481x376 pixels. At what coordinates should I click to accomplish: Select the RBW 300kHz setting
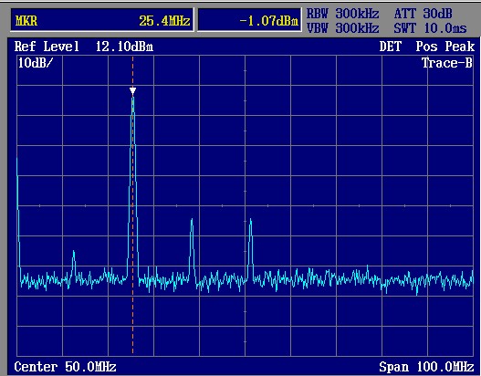point(342,14)
